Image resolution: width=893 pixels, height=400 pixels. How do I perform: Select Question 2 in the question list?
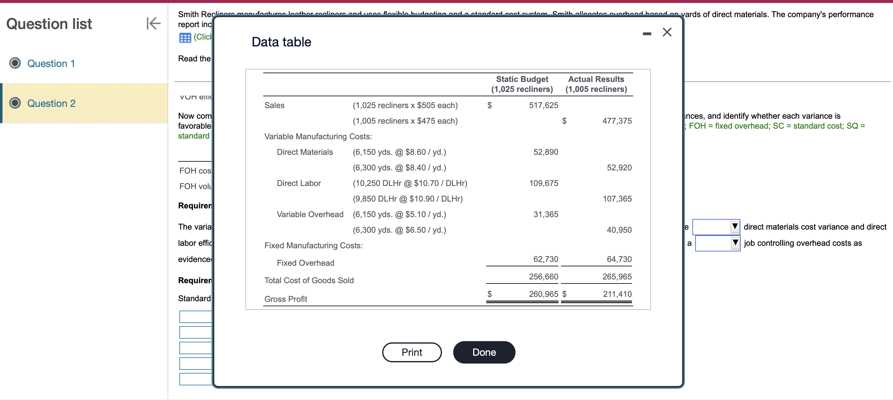click(x=51, y=103)
